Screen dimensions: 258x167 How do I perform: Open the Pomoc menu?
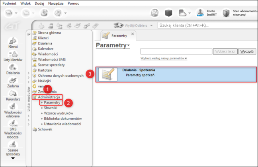click(x=73, y=4)
